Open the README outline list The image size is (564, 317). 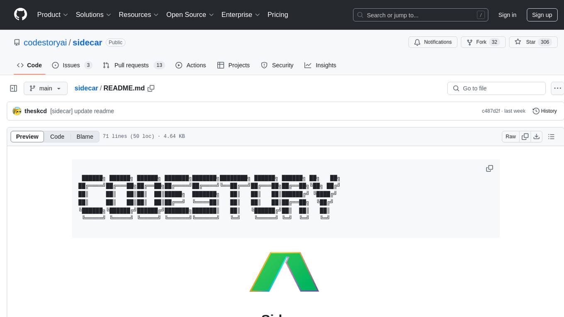551,137
